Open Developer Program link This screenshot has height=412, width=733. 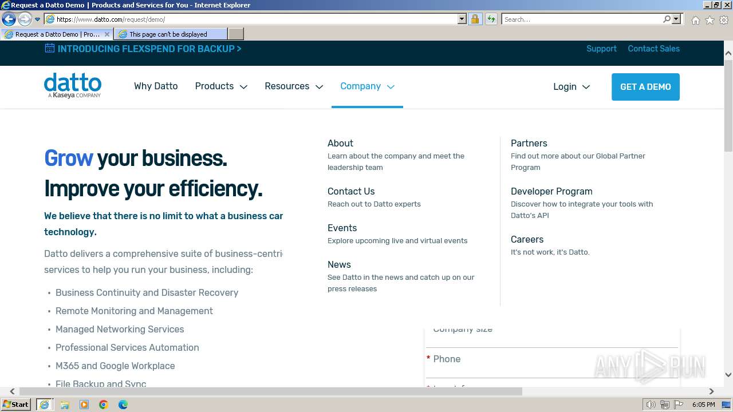click(551, 191)
